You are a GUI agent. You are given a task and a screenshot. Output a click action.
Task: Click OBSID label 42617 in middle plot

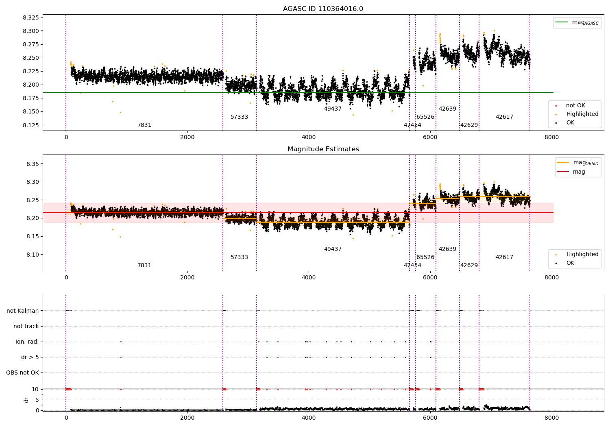click(x=504, y=257)
